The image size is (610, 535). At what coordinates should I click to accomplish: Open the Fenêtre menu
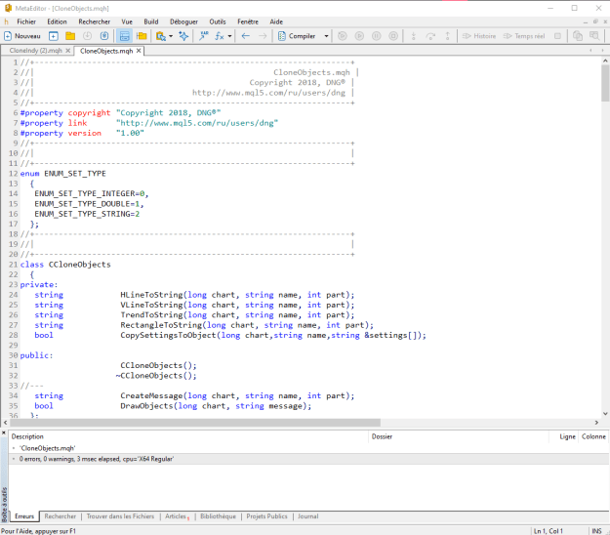248,21
